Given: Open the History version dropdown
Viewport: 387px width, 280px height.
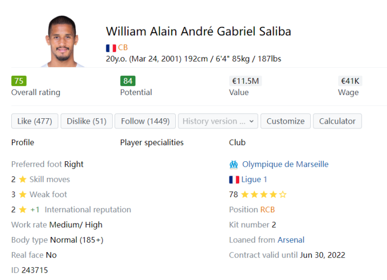Looking at the screenshot, I should (218, 121).
